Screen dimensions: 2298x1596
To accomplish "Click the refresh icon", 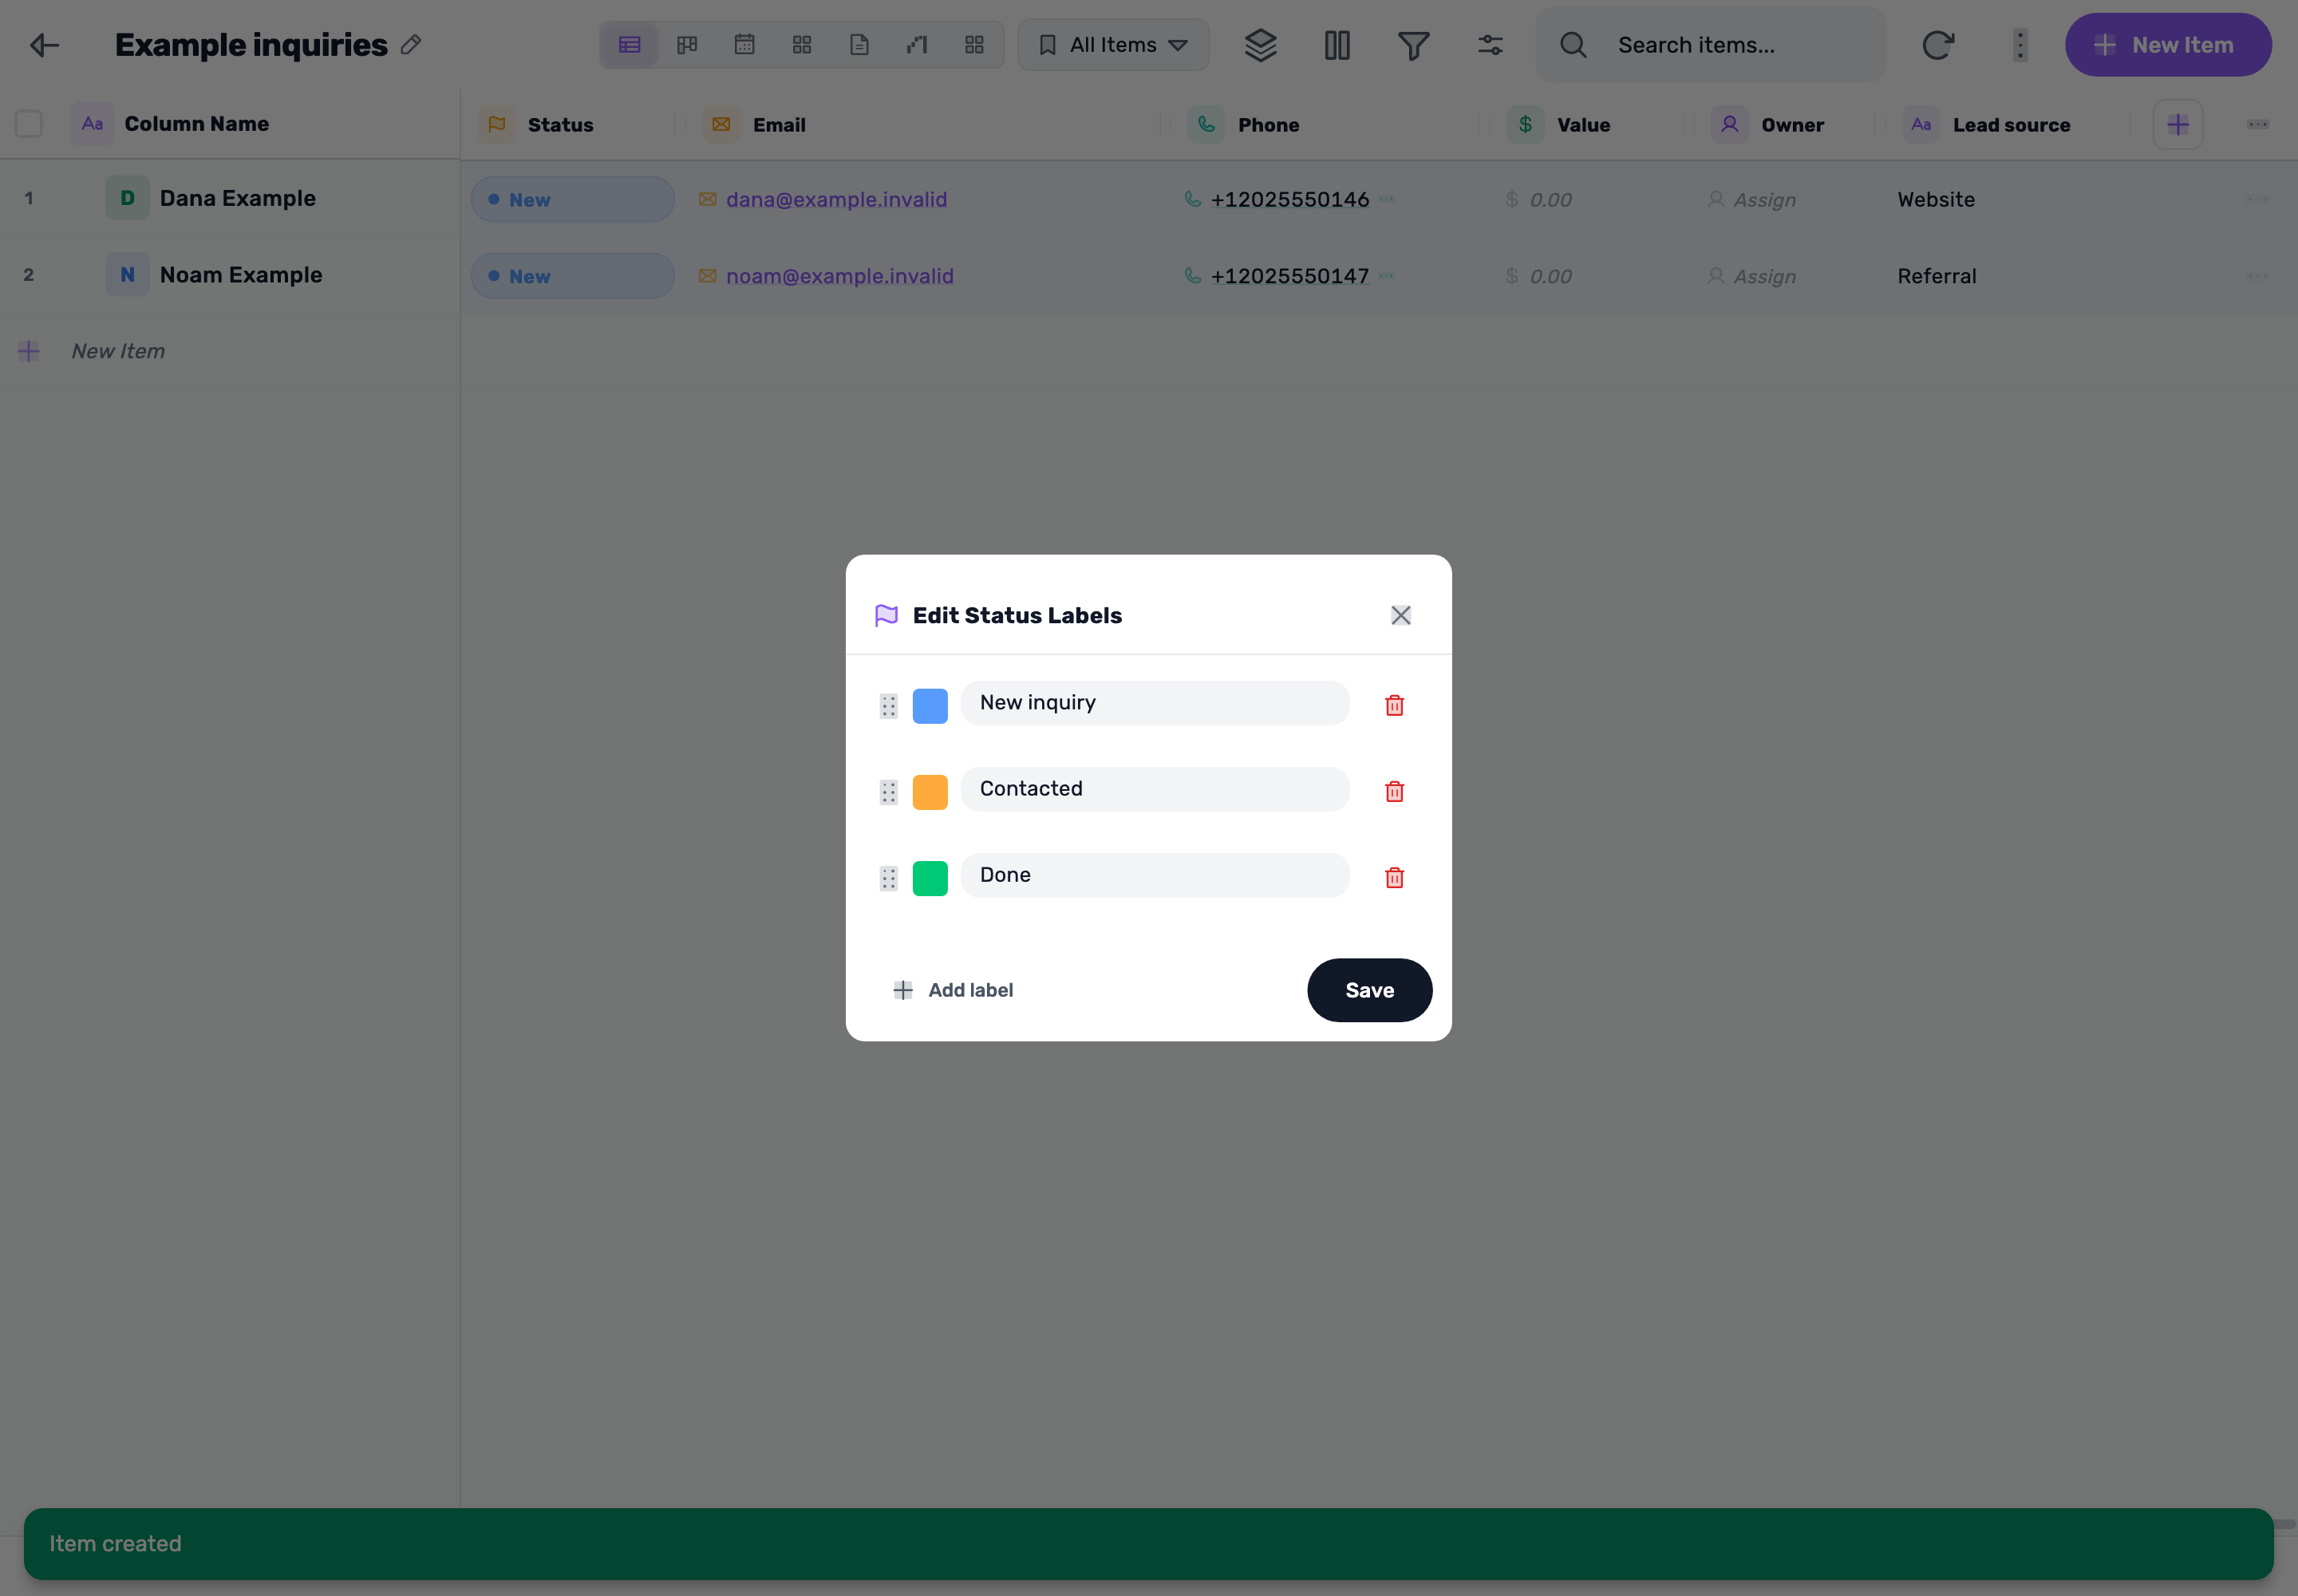I will [x=1937, y=45].
